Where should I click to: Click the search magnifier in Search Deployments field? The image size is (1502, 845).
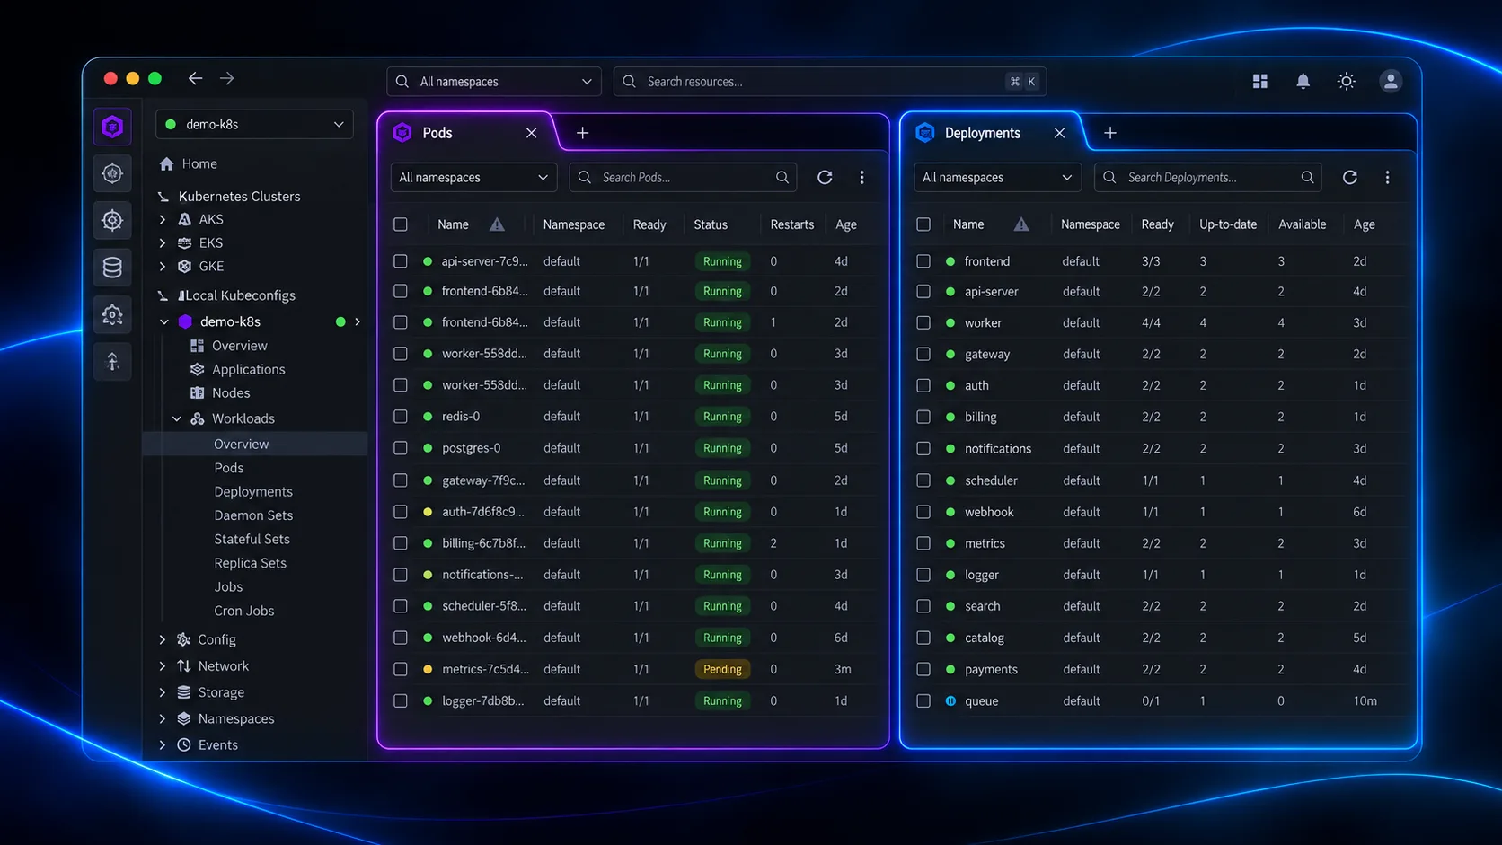tap(1307, 177)
